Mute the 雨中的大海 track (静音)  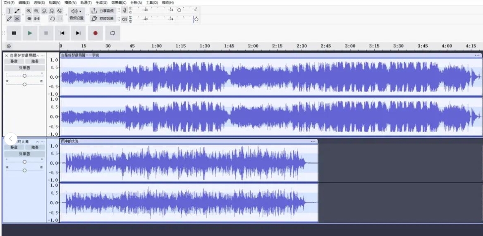(14, 148)
